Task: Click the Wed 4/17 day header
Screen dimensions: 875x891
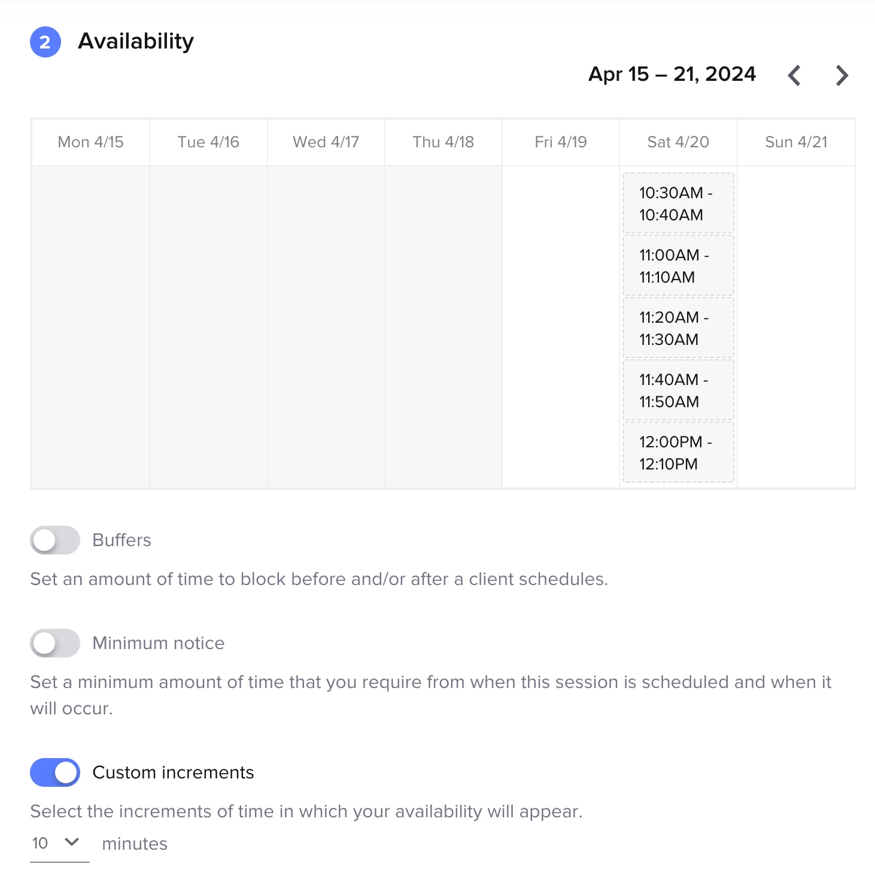Action: pos(326,142)
